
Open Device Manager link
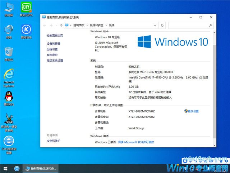point(54,44)
